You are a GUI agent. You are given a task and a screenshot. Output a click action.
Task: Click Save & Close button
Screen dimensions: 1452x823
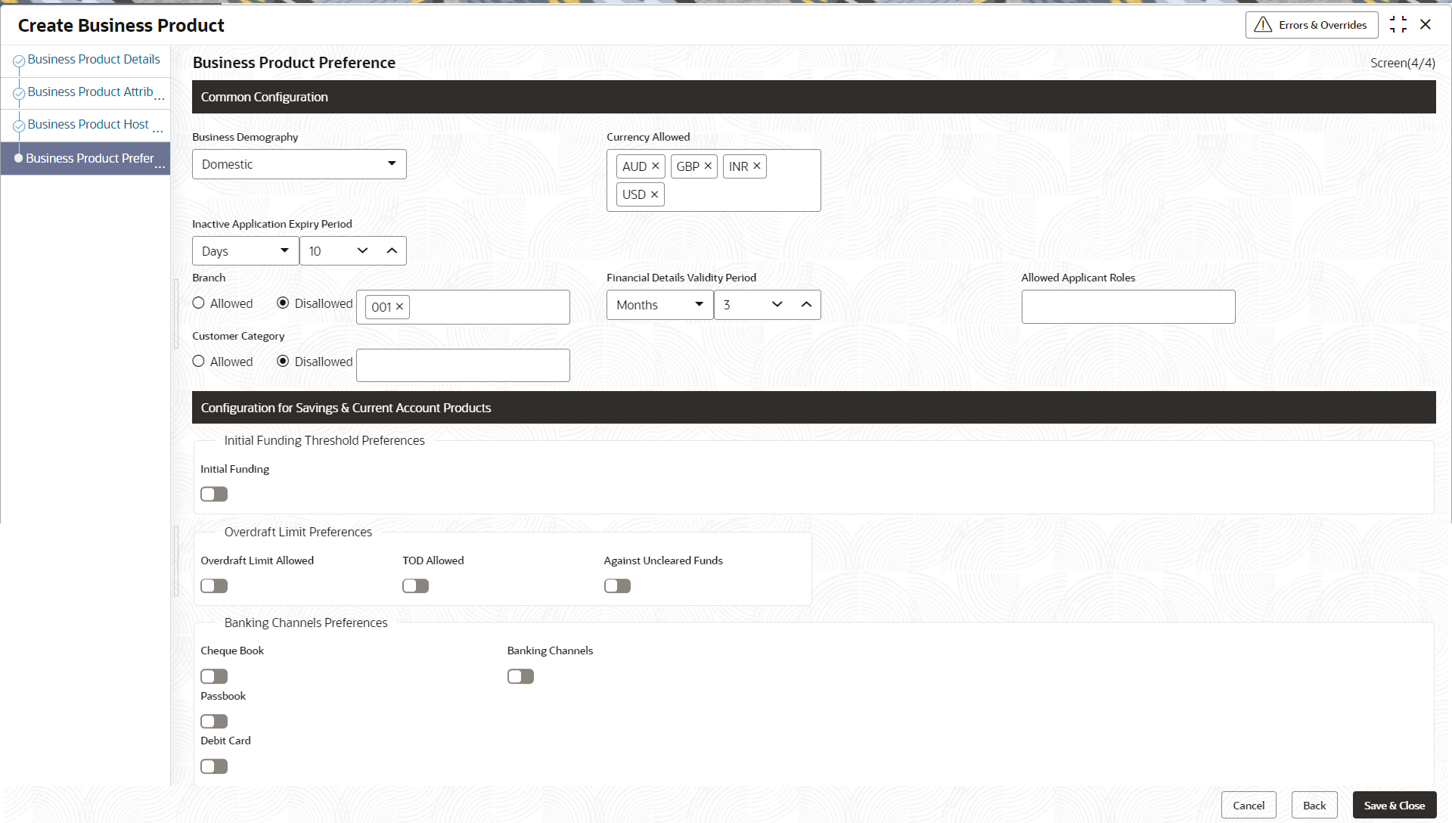click(x=1394, y=806)
